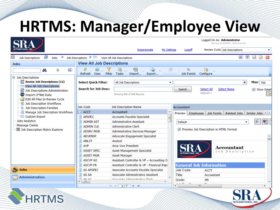Image resolution: width=280 pixels, height=210 pixels.
Task: Switch to the Employees tab
Action: tap(196, 113)
